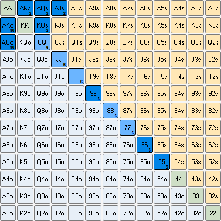Click the 87s suited connector cell
The image size is (221, 221).
click(x=127, y=111)
